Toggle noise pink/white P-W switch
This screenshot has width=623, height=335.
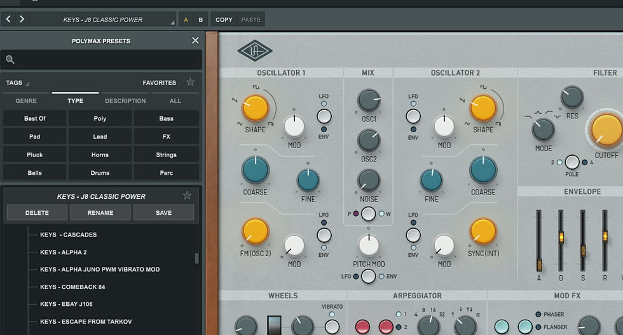click(368, 214)
